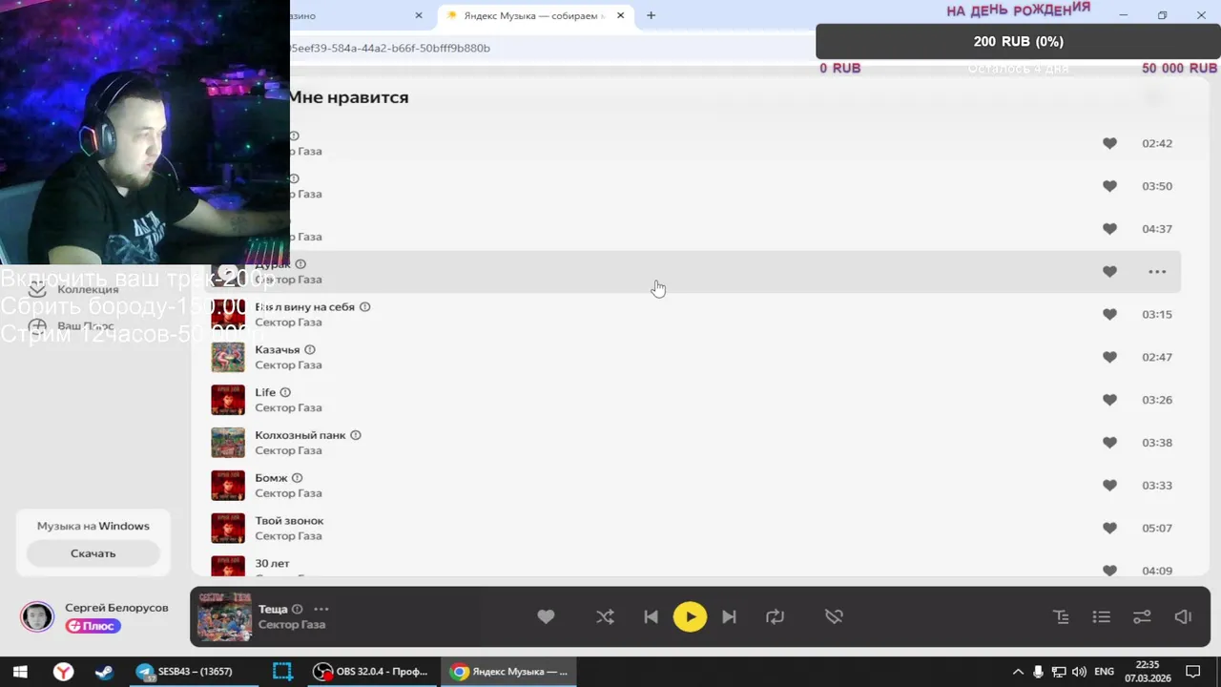
Task: Unlike the track with duration 02:42
Action: (x=1109, y=143)
